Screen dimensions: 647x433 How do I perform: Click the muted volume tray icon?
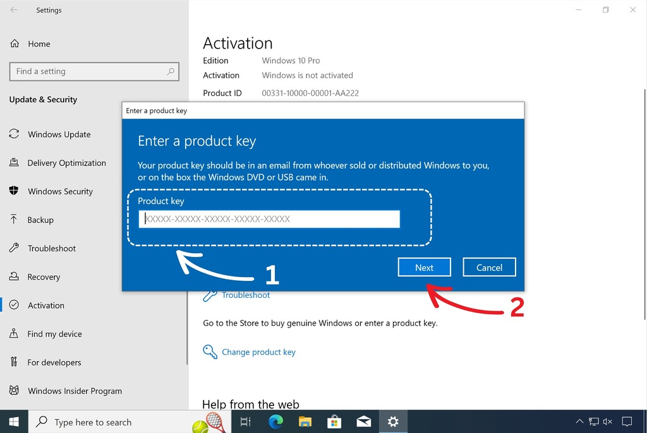coord(607,422)
